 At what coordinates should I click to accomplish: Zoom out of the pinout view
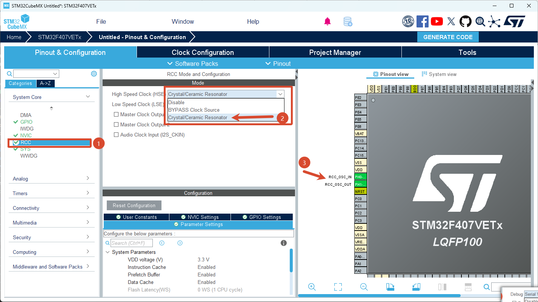pos(364,287)
